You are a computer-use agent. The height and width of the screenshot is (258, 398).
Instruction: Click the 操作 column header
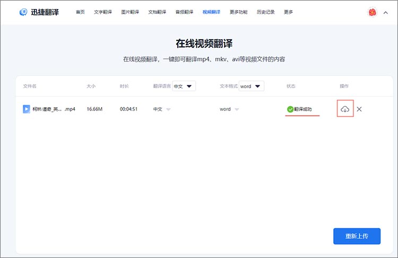(344, 86)
